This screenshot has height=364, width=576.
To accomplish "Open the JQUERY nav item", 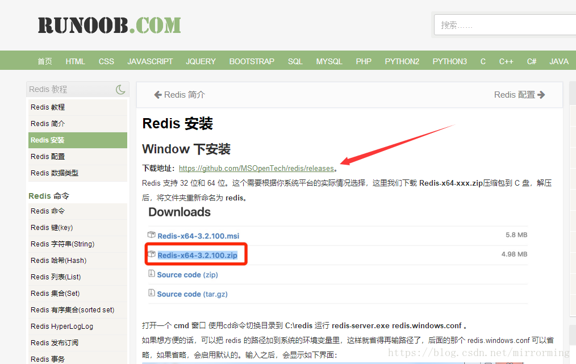I will coord(201,61).
